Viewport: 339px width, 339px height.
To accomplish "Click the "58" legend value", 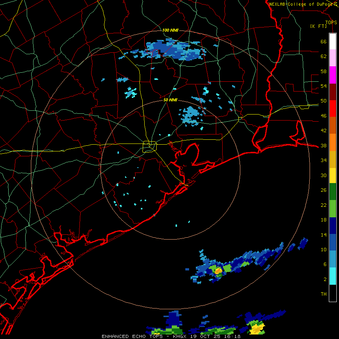I will (x=324, y=71).
